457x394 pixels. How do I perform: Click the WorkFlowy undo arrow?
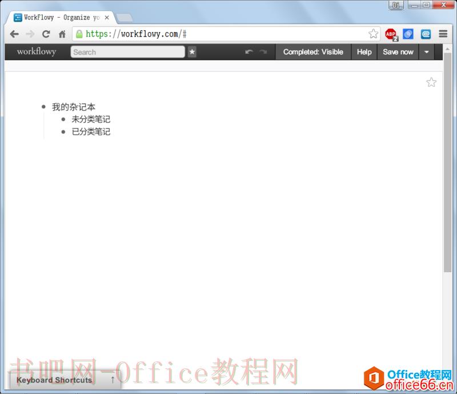249,52
